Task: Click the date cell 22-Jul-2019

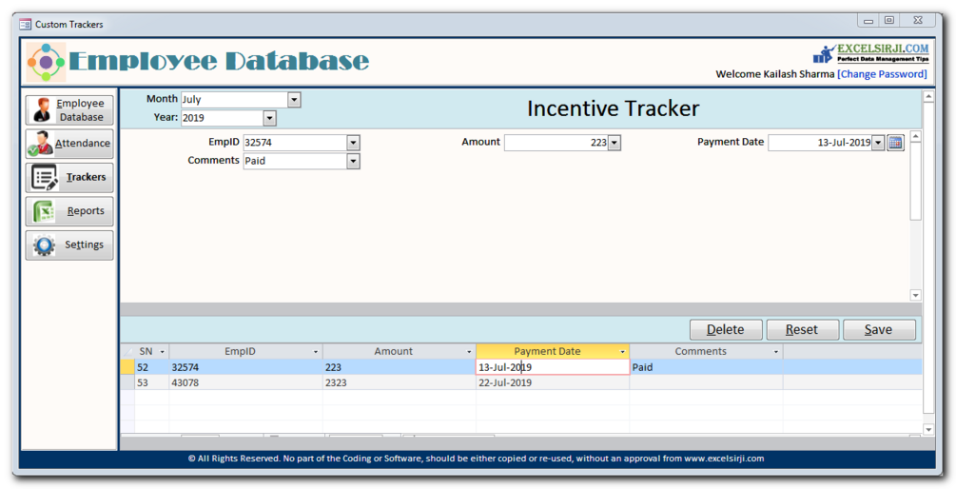Action: tap(553, 382)
